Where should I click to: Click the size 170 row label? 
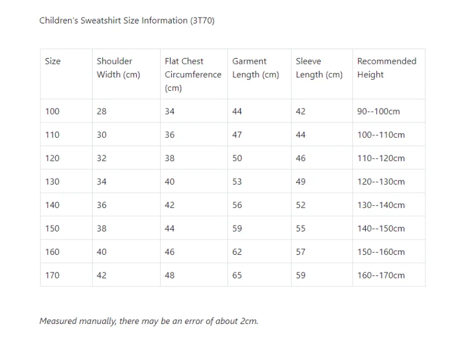(52, 275)
